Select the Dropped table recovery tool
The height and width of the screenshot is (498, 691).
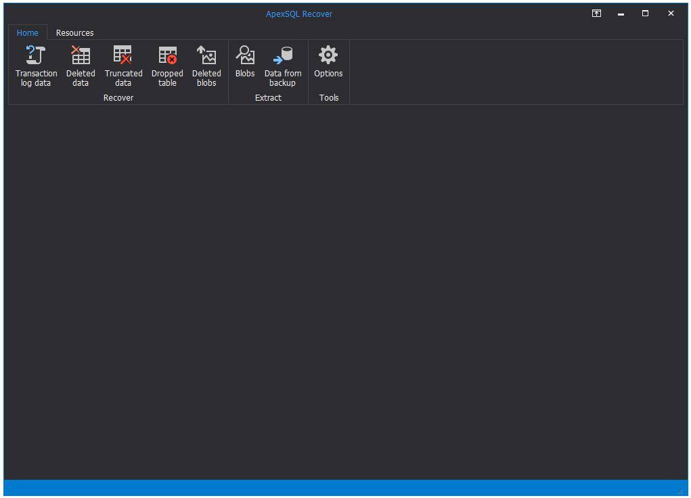click(167, 64)
